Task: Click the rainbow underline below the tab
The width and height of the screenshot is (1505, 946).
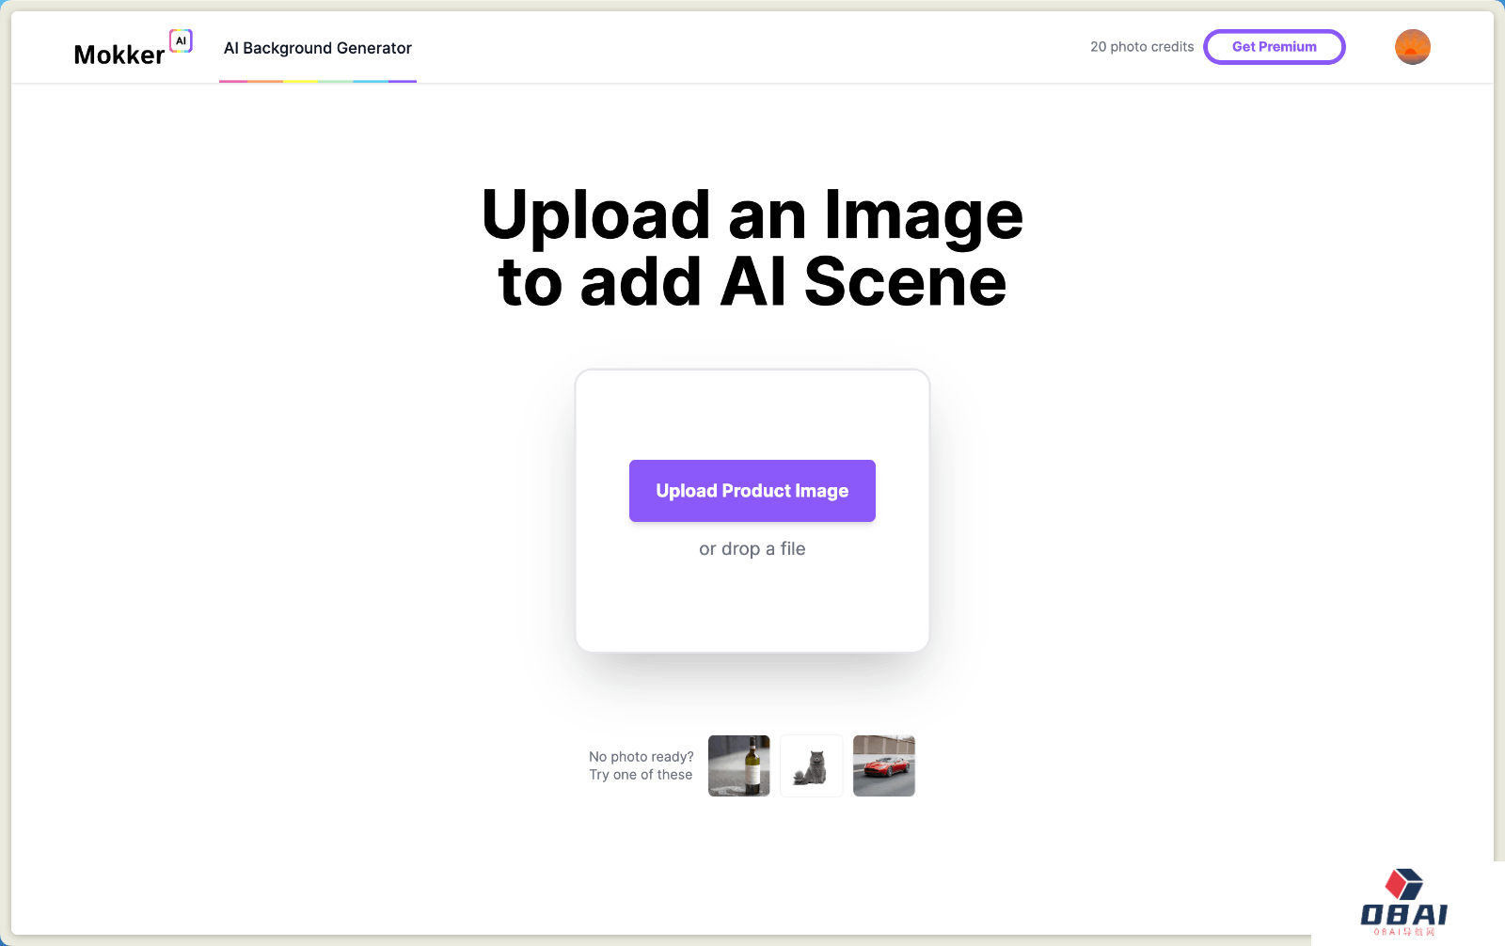Action: (x=317, y=81)
